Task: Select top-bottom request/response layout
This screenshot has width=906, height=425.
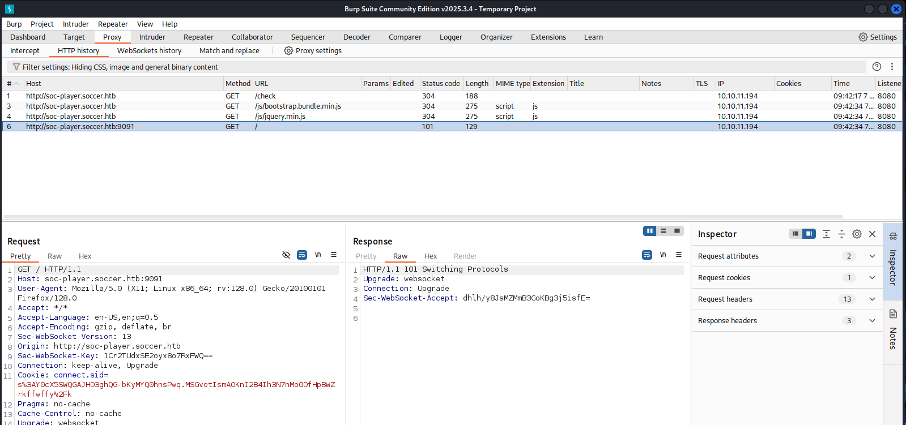Action: tap(663, 231)
